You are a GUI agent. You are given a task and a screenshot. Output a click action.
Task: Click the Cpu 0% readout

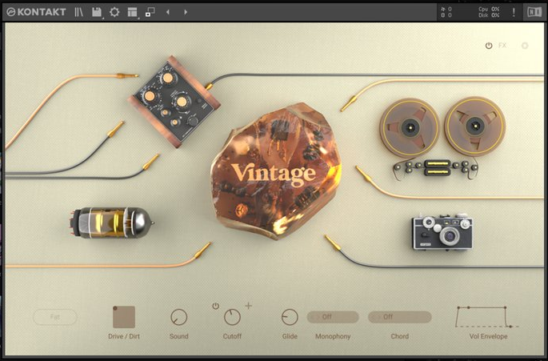click(x=490, y=9)
